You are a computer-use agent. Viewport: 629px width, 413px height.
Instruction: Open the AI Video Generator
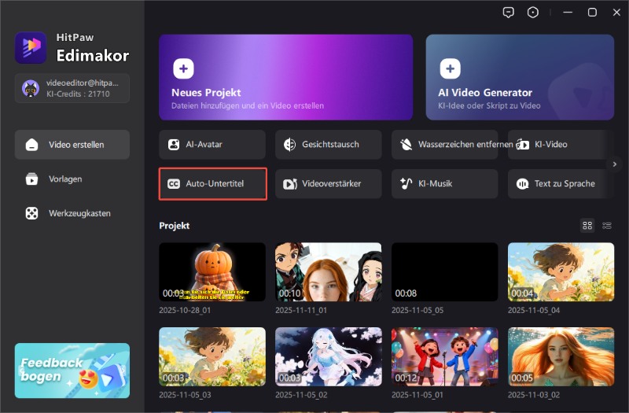(x=520, y=76)
